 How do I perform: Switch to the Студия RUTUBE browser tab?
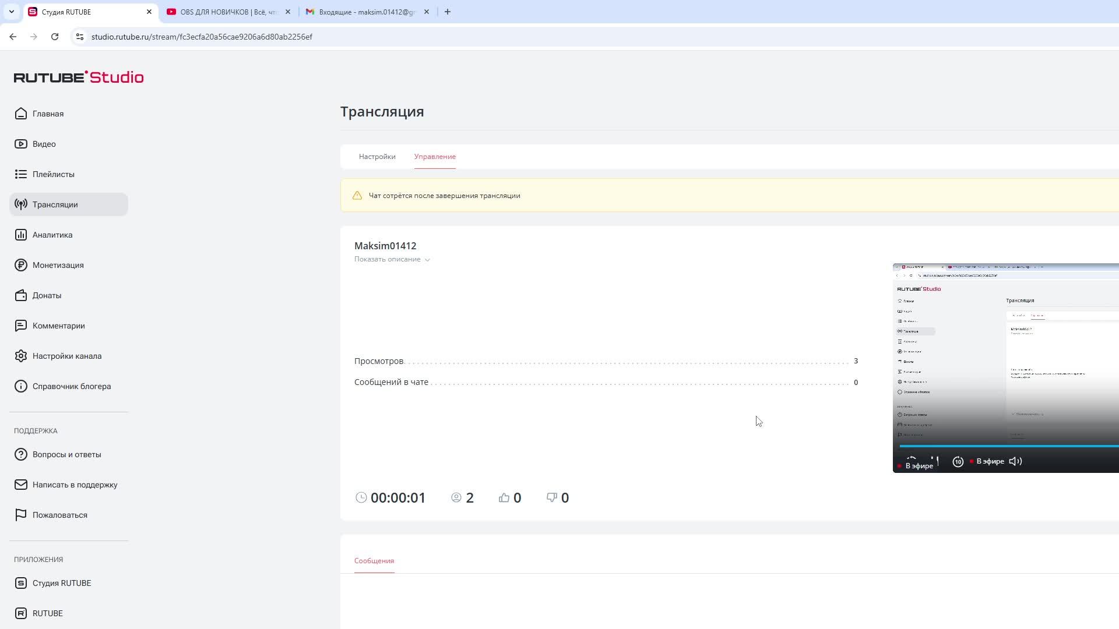[90, 12]
